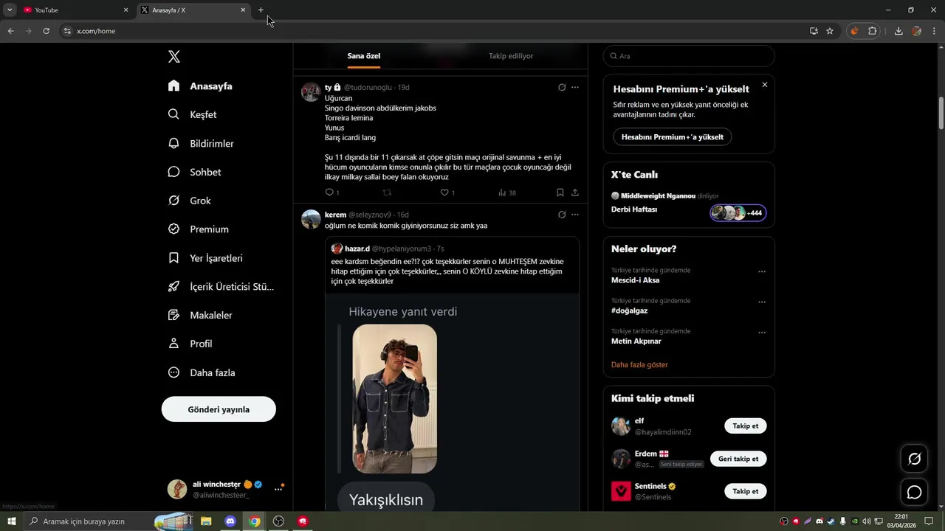
Task: Open Metin Akpınar trending topic
Action: click(x=636, y=341)
